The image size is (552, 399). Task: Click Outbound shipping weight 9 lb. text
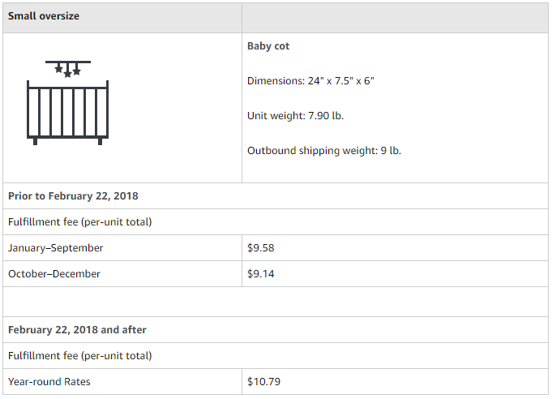click(x=324, y=151)
